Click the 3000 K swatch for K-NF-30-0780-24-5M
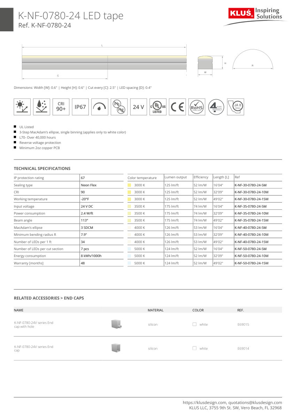 coord(129,185)
